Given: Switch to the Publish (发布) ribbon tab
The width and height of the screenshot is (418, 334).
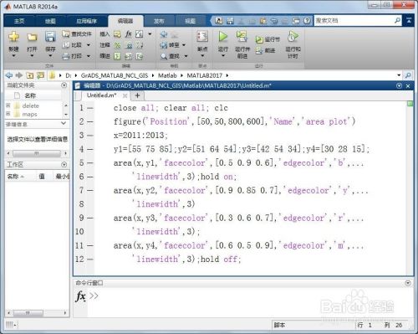Looking at the screenshot, I should tap(159, 21).
